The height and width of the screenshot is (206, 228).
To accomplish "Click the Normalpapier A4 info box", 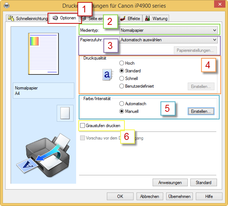I will pos(44,91).
